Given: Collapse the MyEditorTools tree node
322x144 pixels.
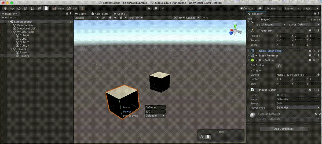Looking at the screenshot, I should [x=12, y=32].
